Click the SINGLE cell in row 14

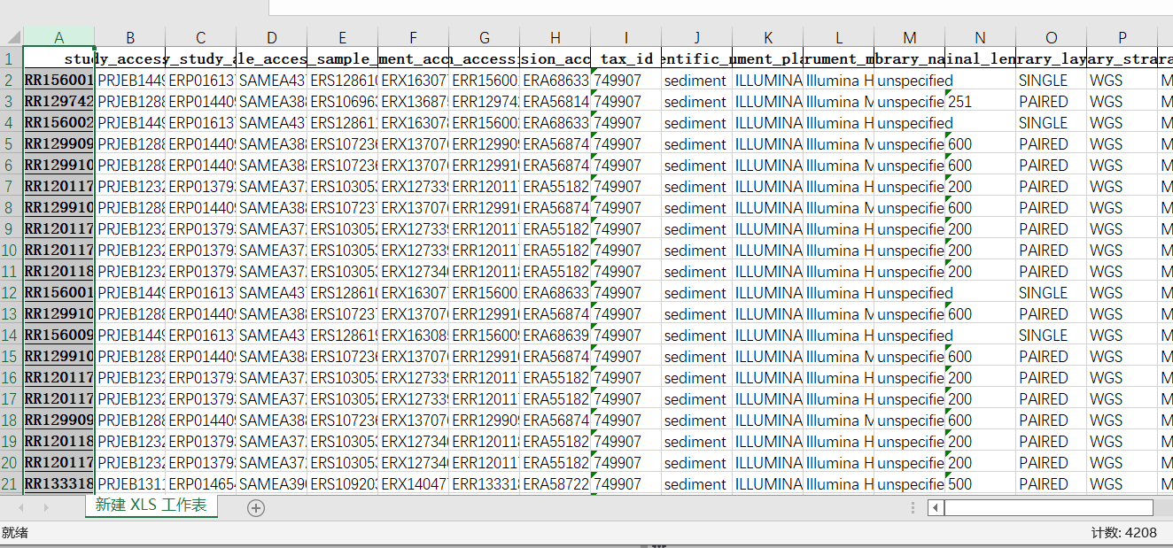point(1052,335)
